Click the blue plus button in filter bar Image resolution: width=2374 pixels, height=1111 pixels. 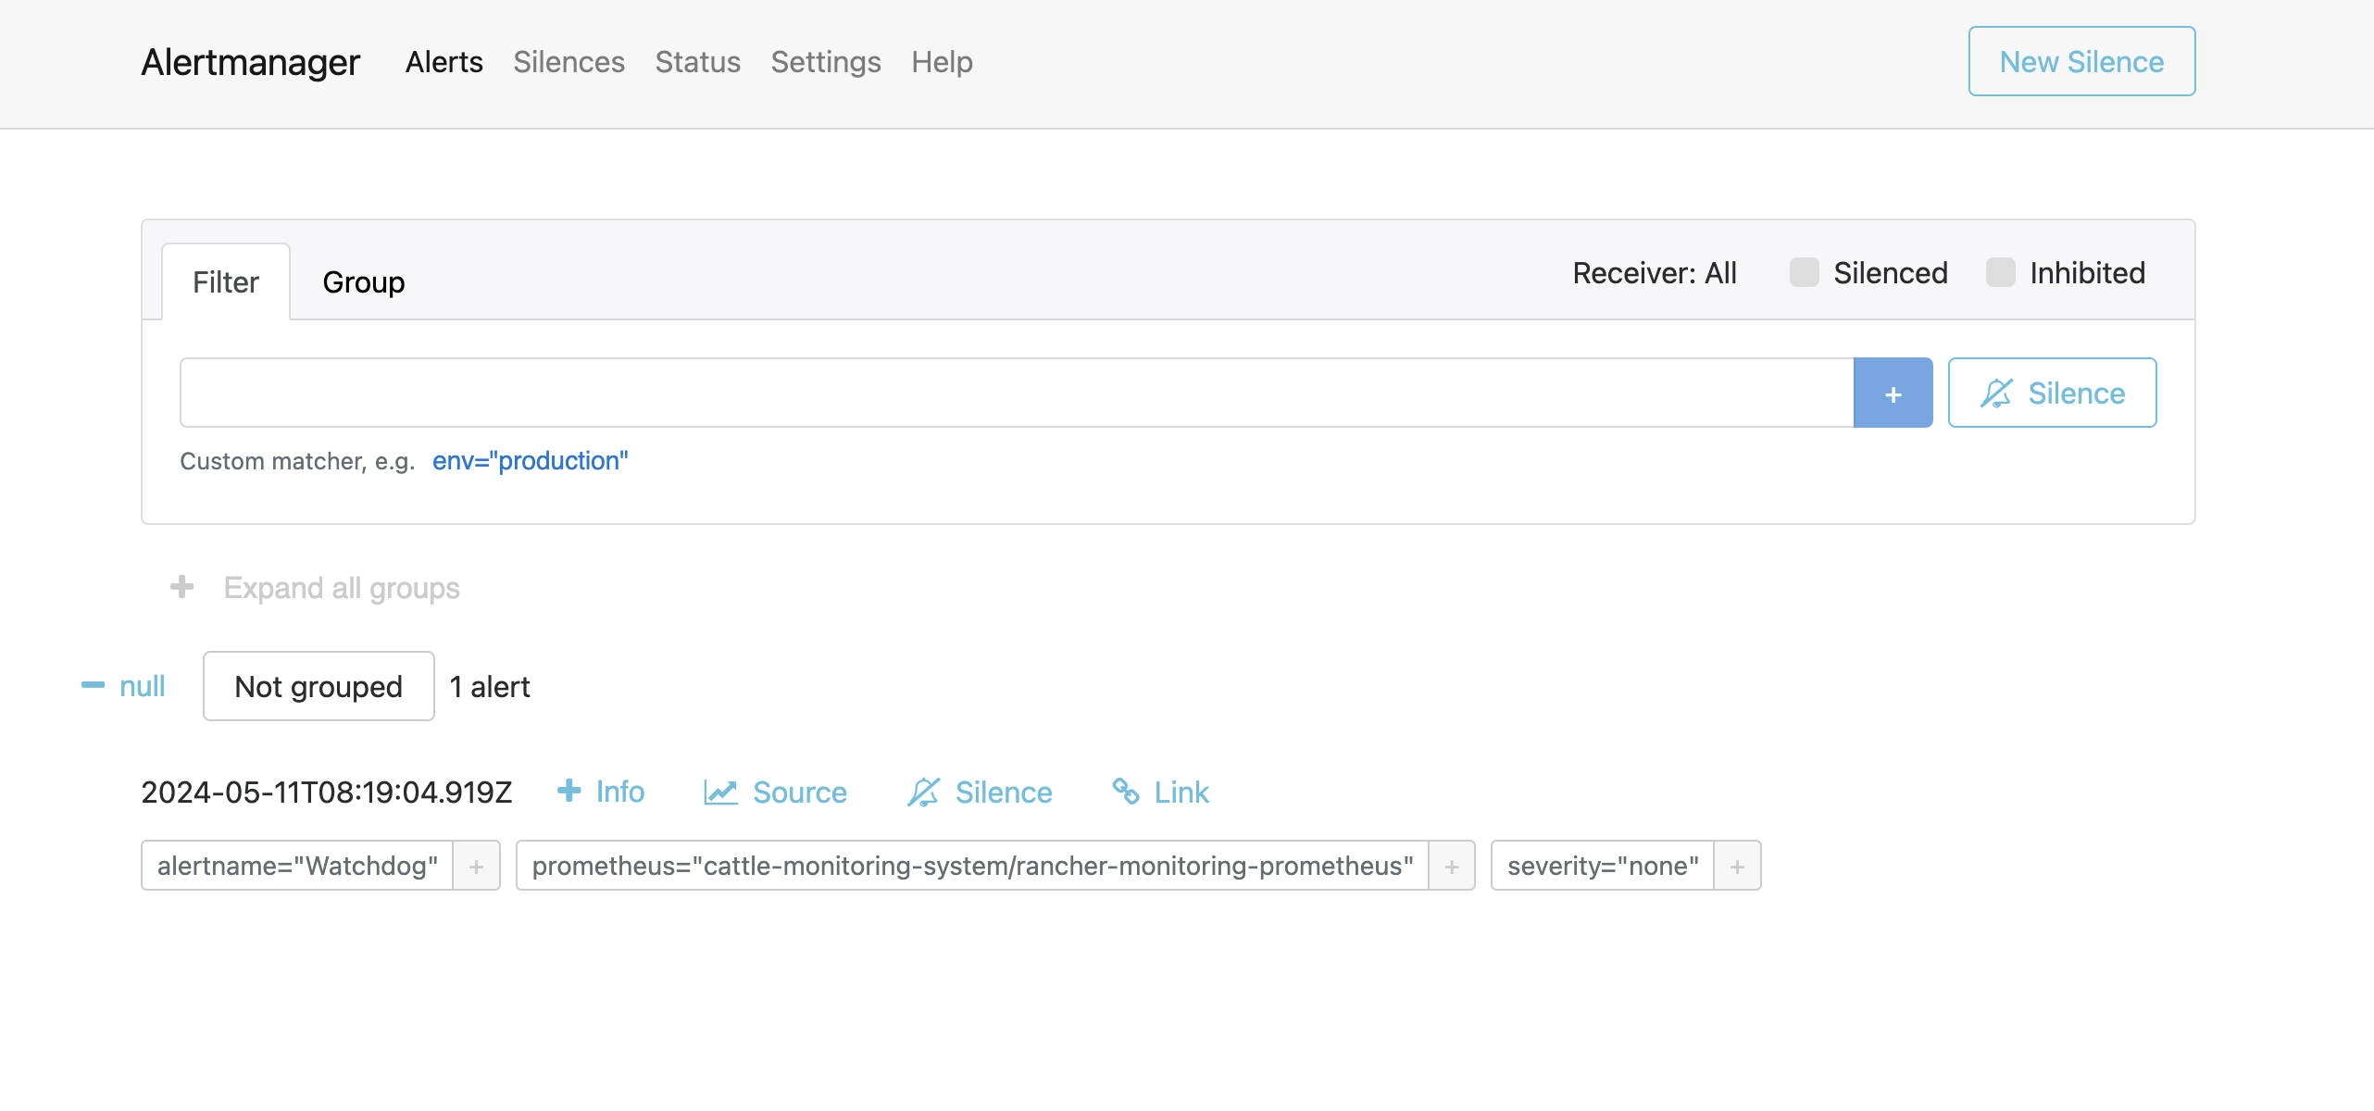tap(1893, 393)
